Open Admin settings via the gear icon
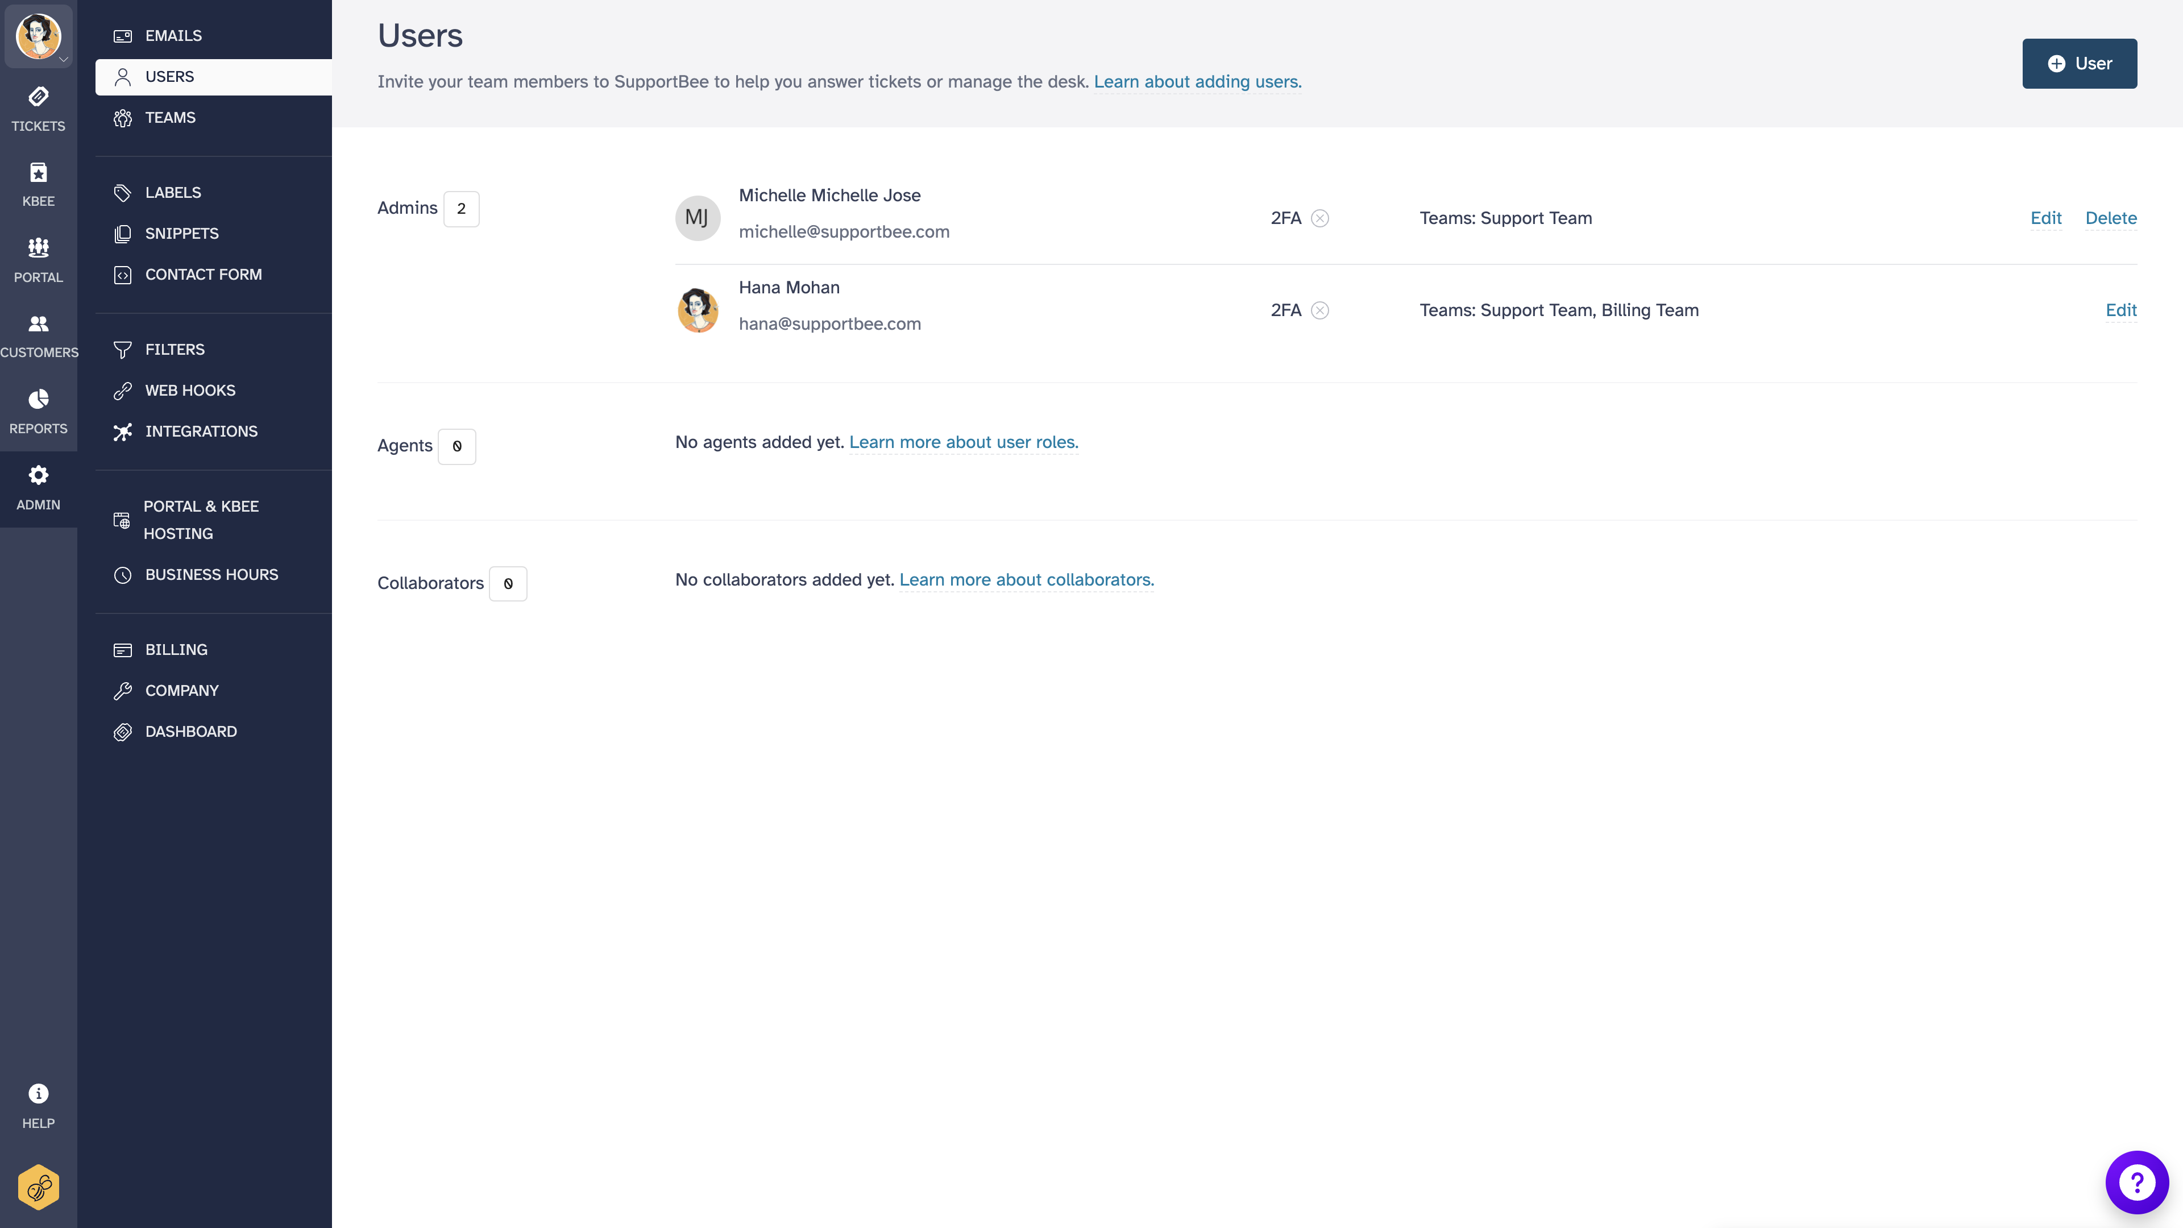This screenshot has height=1228, width=2183. pyautogui.click(x=38, y=486)
